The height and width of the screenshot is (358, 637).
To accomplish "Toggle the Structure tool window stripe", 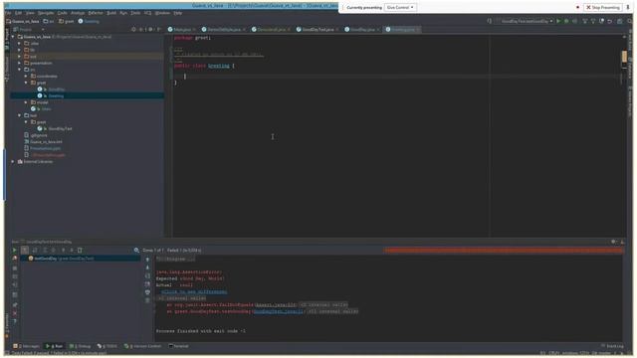I will pyautogui.click(x=7, y=70).
